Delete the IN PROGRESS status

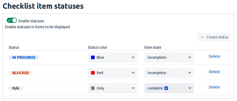[214, 56]
